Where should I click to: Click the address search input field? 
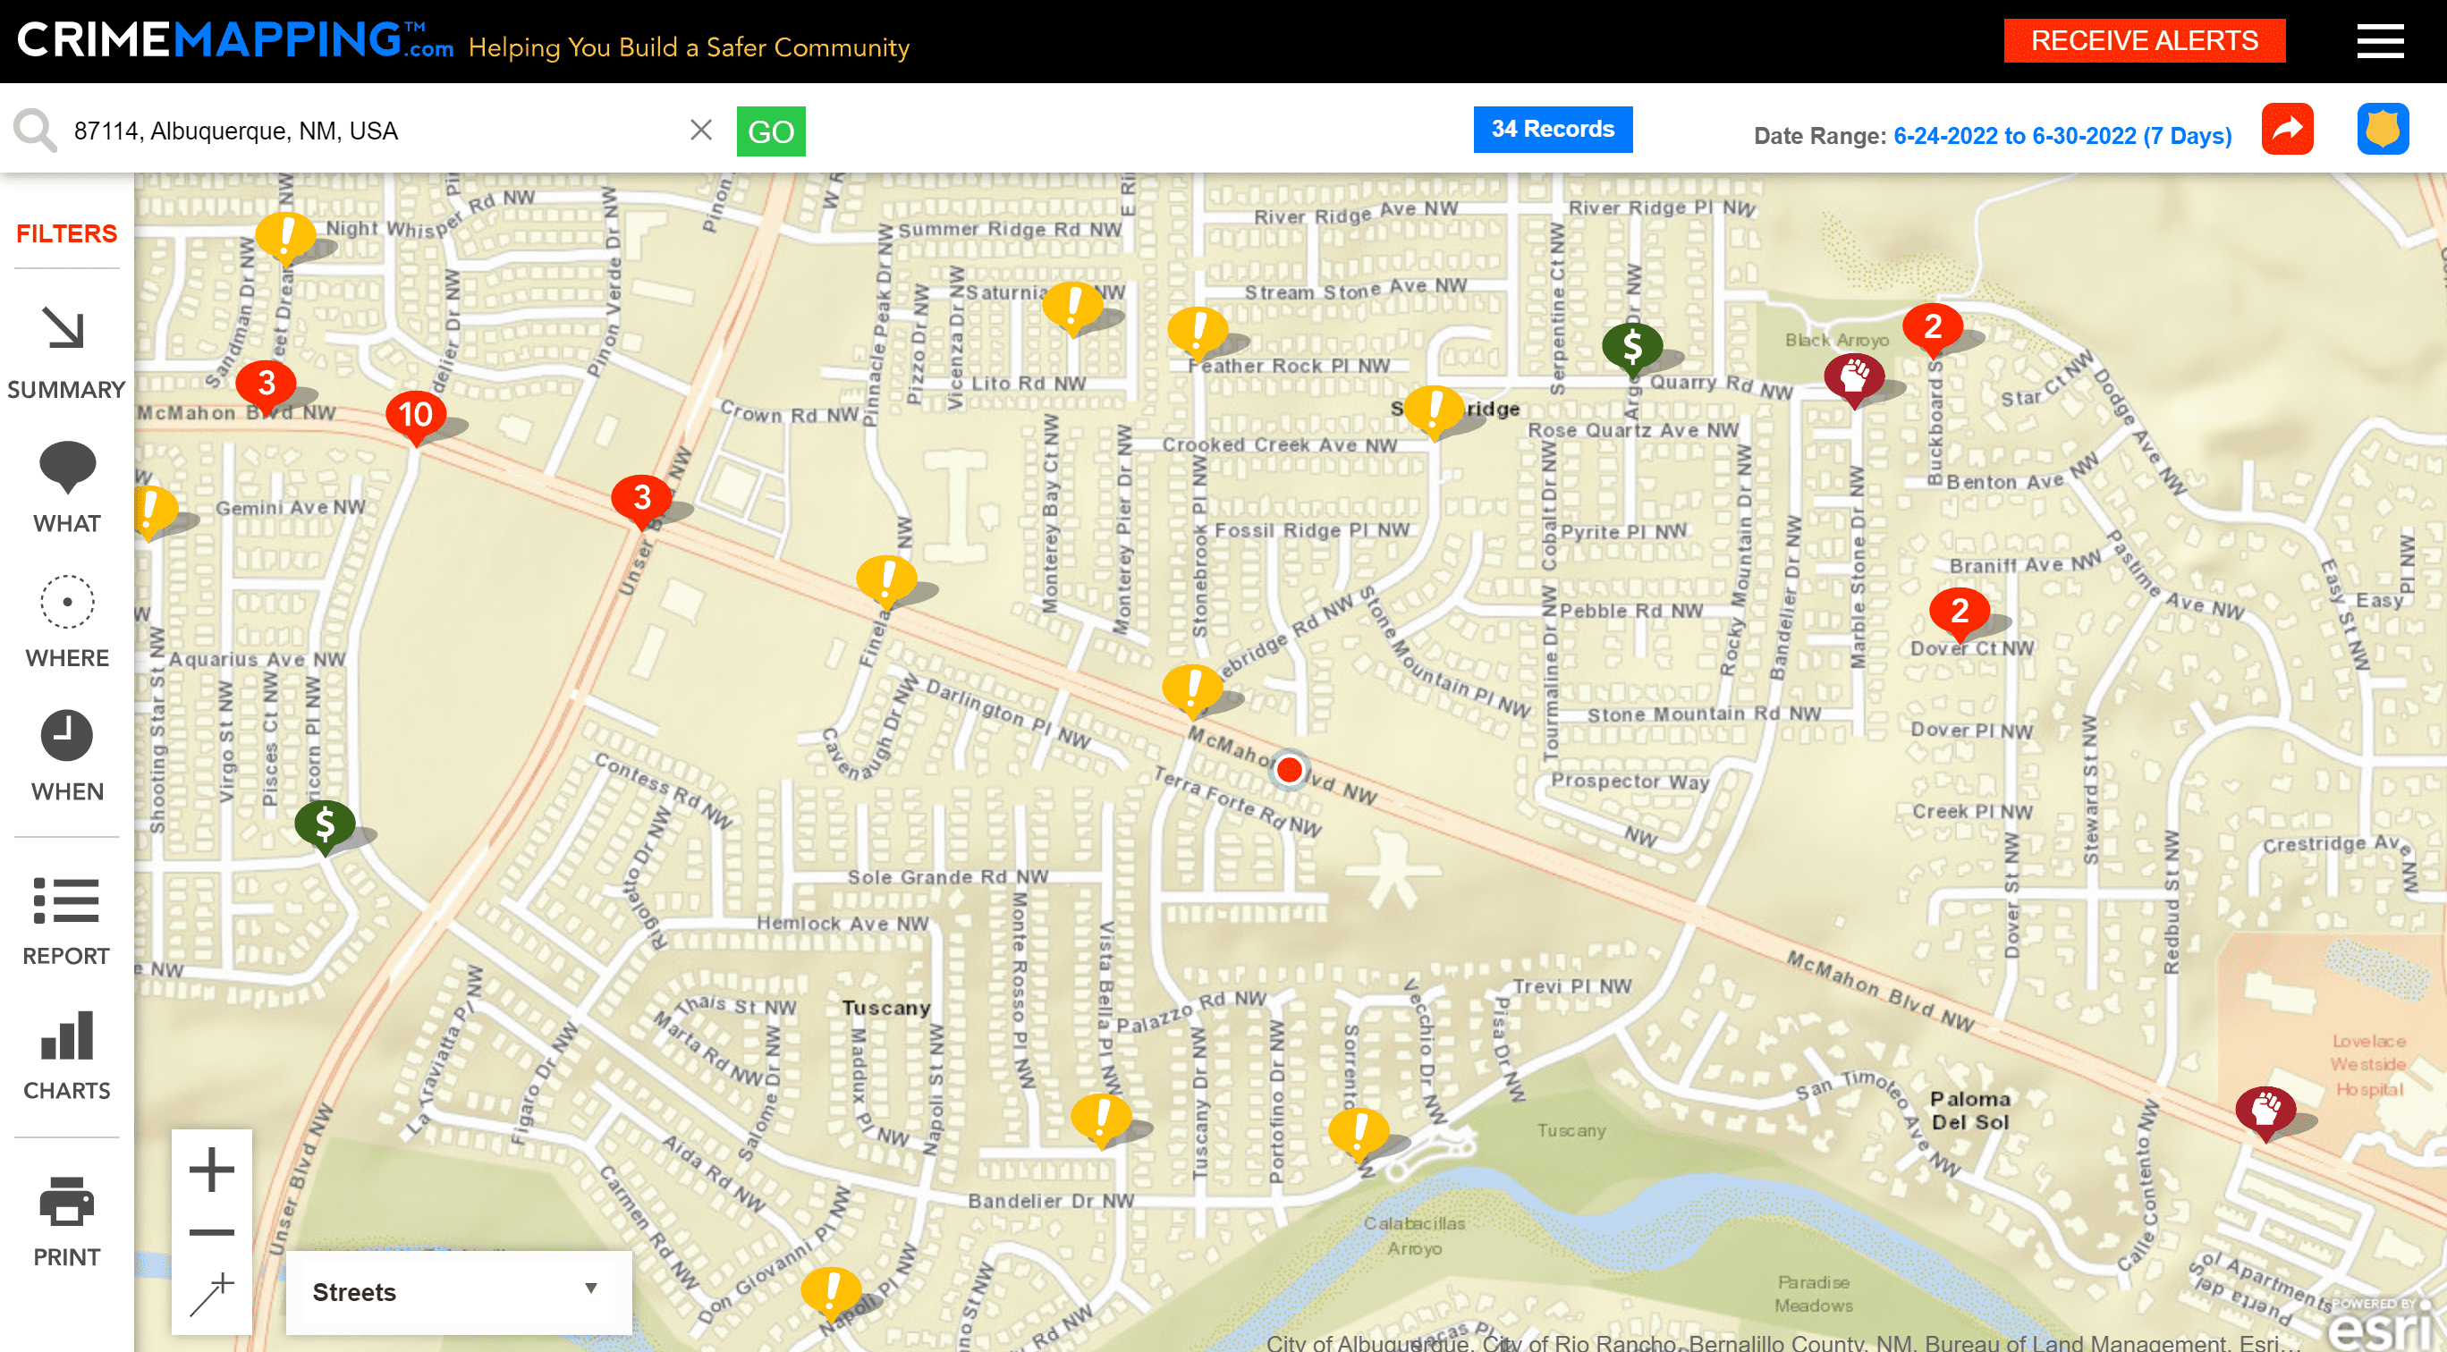pos(376,131)
